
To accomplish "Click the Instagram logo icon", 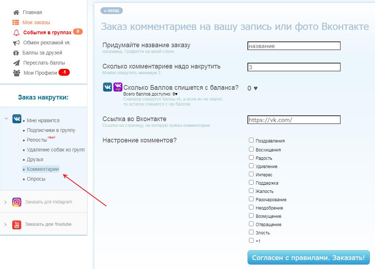I will coord(17,202).
